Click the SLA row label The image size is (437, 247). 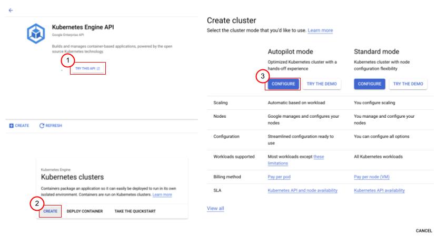(217, 191)
